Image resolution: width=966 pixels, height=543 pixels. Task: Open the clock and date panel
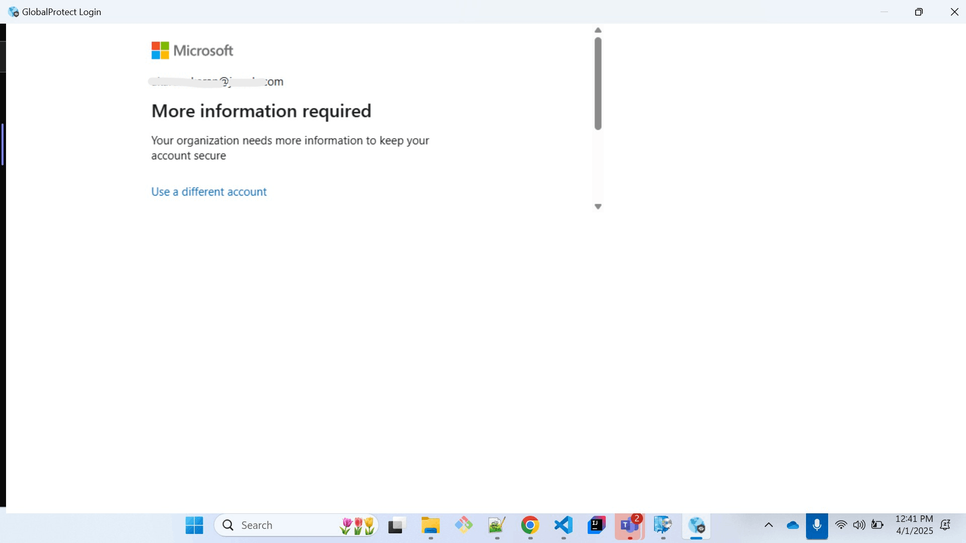[914, 525]
